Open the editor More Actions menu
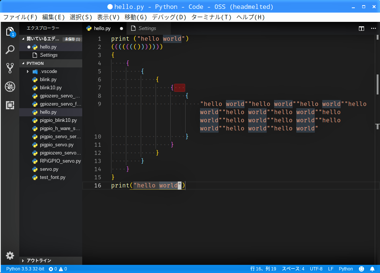Viewport: 380px width, 273px height. pos(373,29)
